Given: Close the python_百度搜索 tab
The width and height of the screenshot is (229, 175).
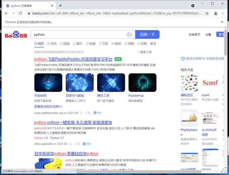Looking at the screenshot, I should [x=52, y=6].
